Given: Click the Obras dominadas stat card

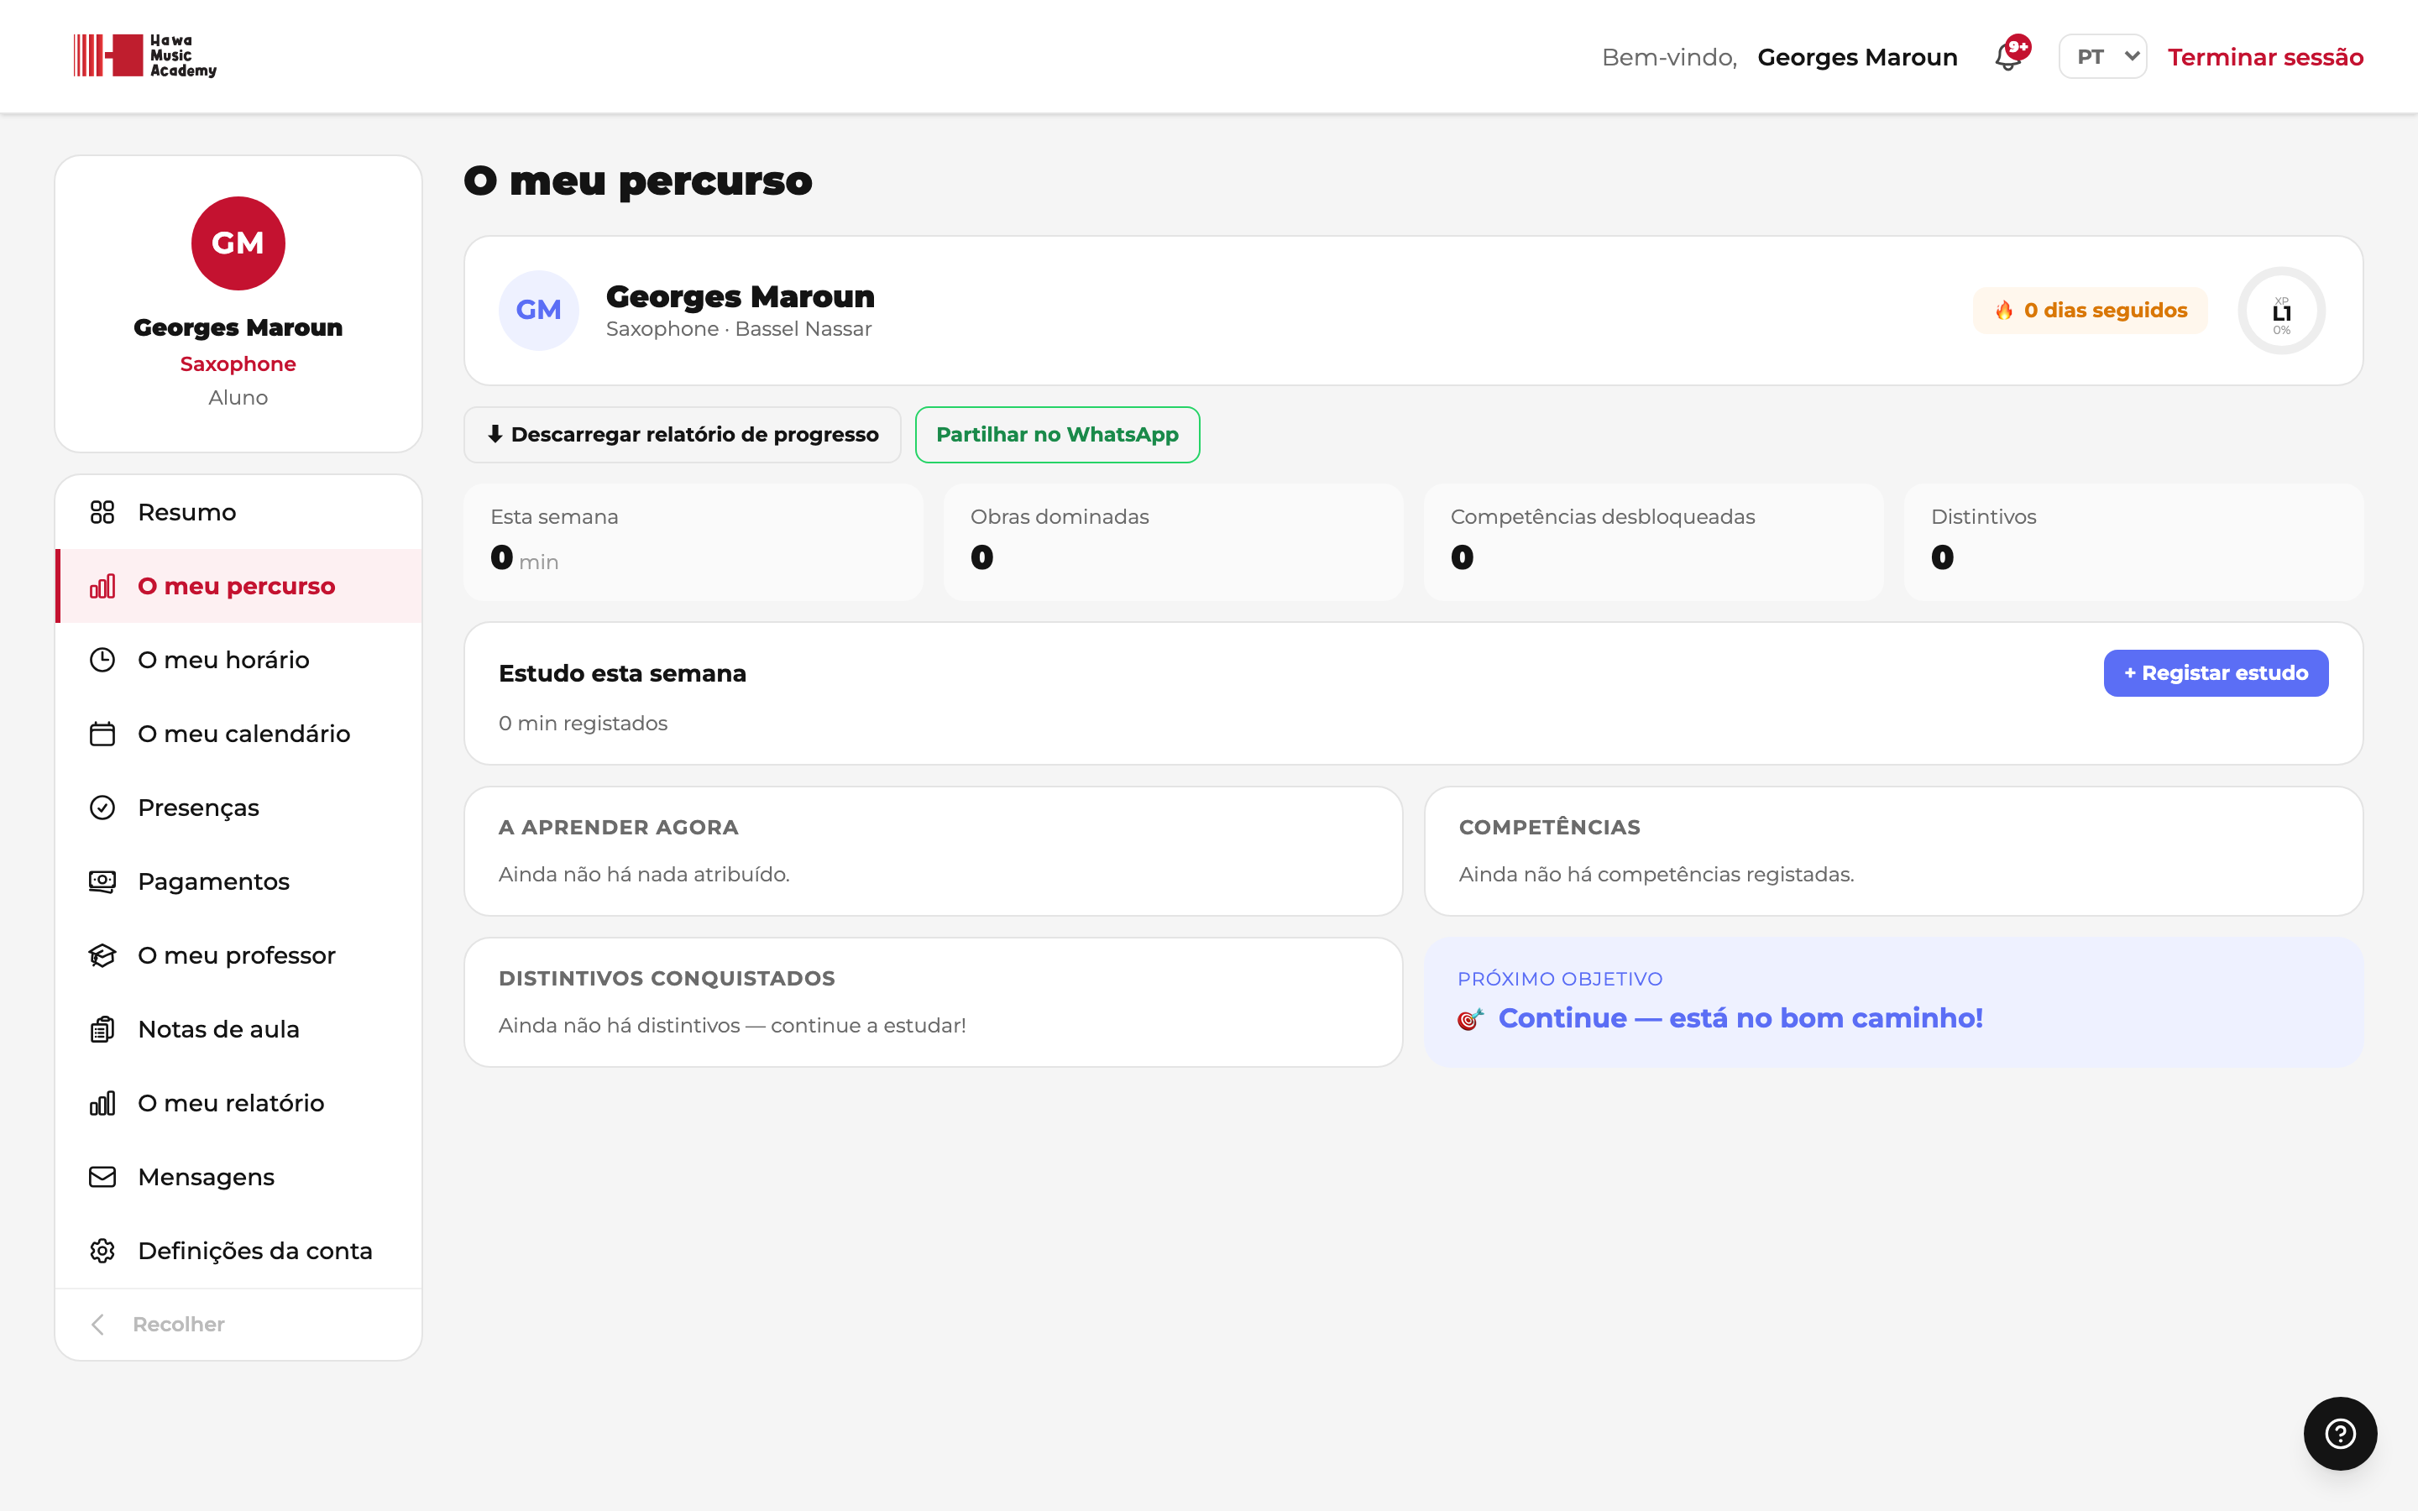Looking at the screenshot, I should [x=1173, y=542].
